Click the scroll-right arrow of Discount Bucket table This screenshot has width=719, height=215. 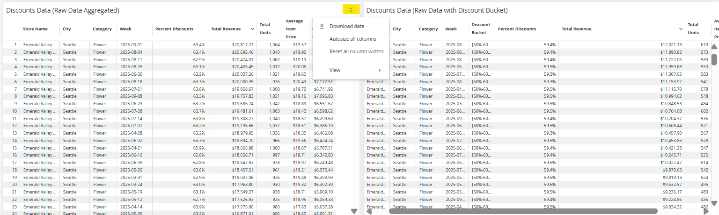pos(706,211)
